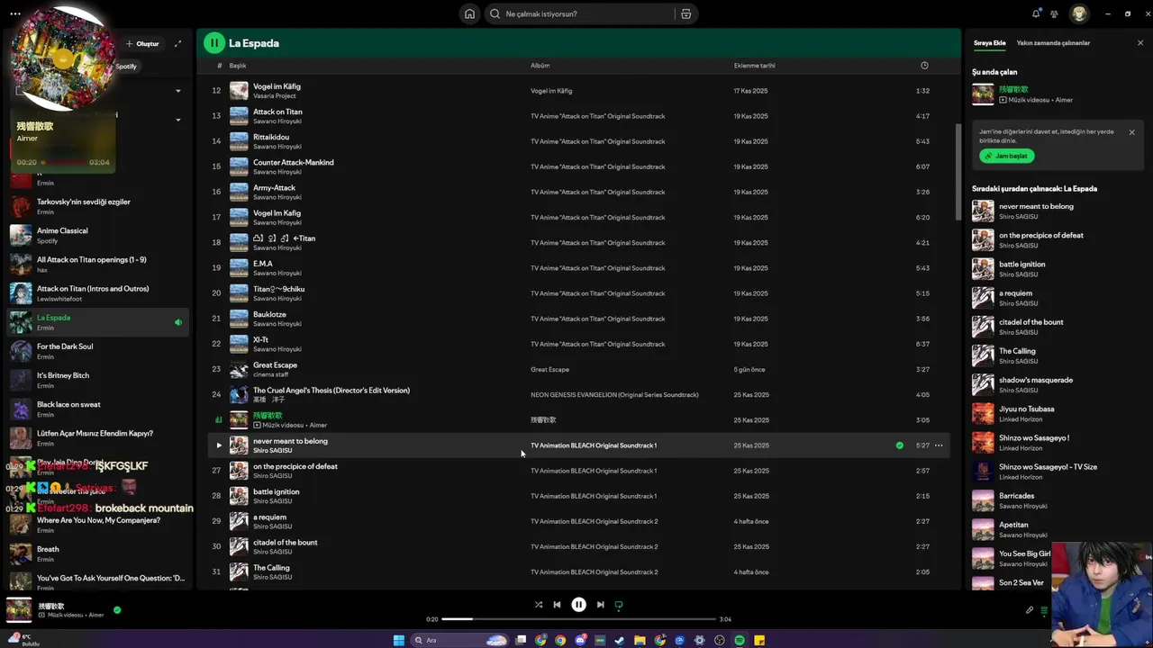Open 'Sawano Hiroyuki' artist link under Rittaikidou
The width and height of the screenshot is (1153, 648).
point(277,147)
